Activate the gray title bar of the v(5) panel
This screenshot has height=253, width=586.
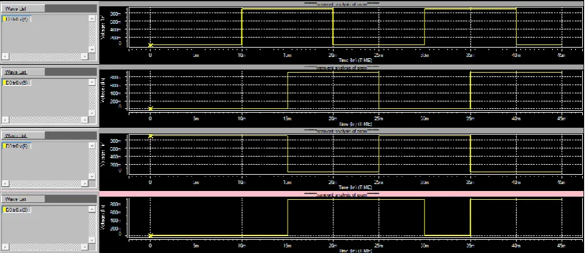pyautogui.click(x=341, y=67)
